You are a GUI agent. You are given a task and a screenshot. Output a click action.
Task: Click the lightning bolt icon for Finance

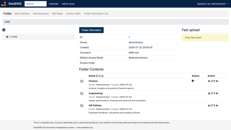214,81
